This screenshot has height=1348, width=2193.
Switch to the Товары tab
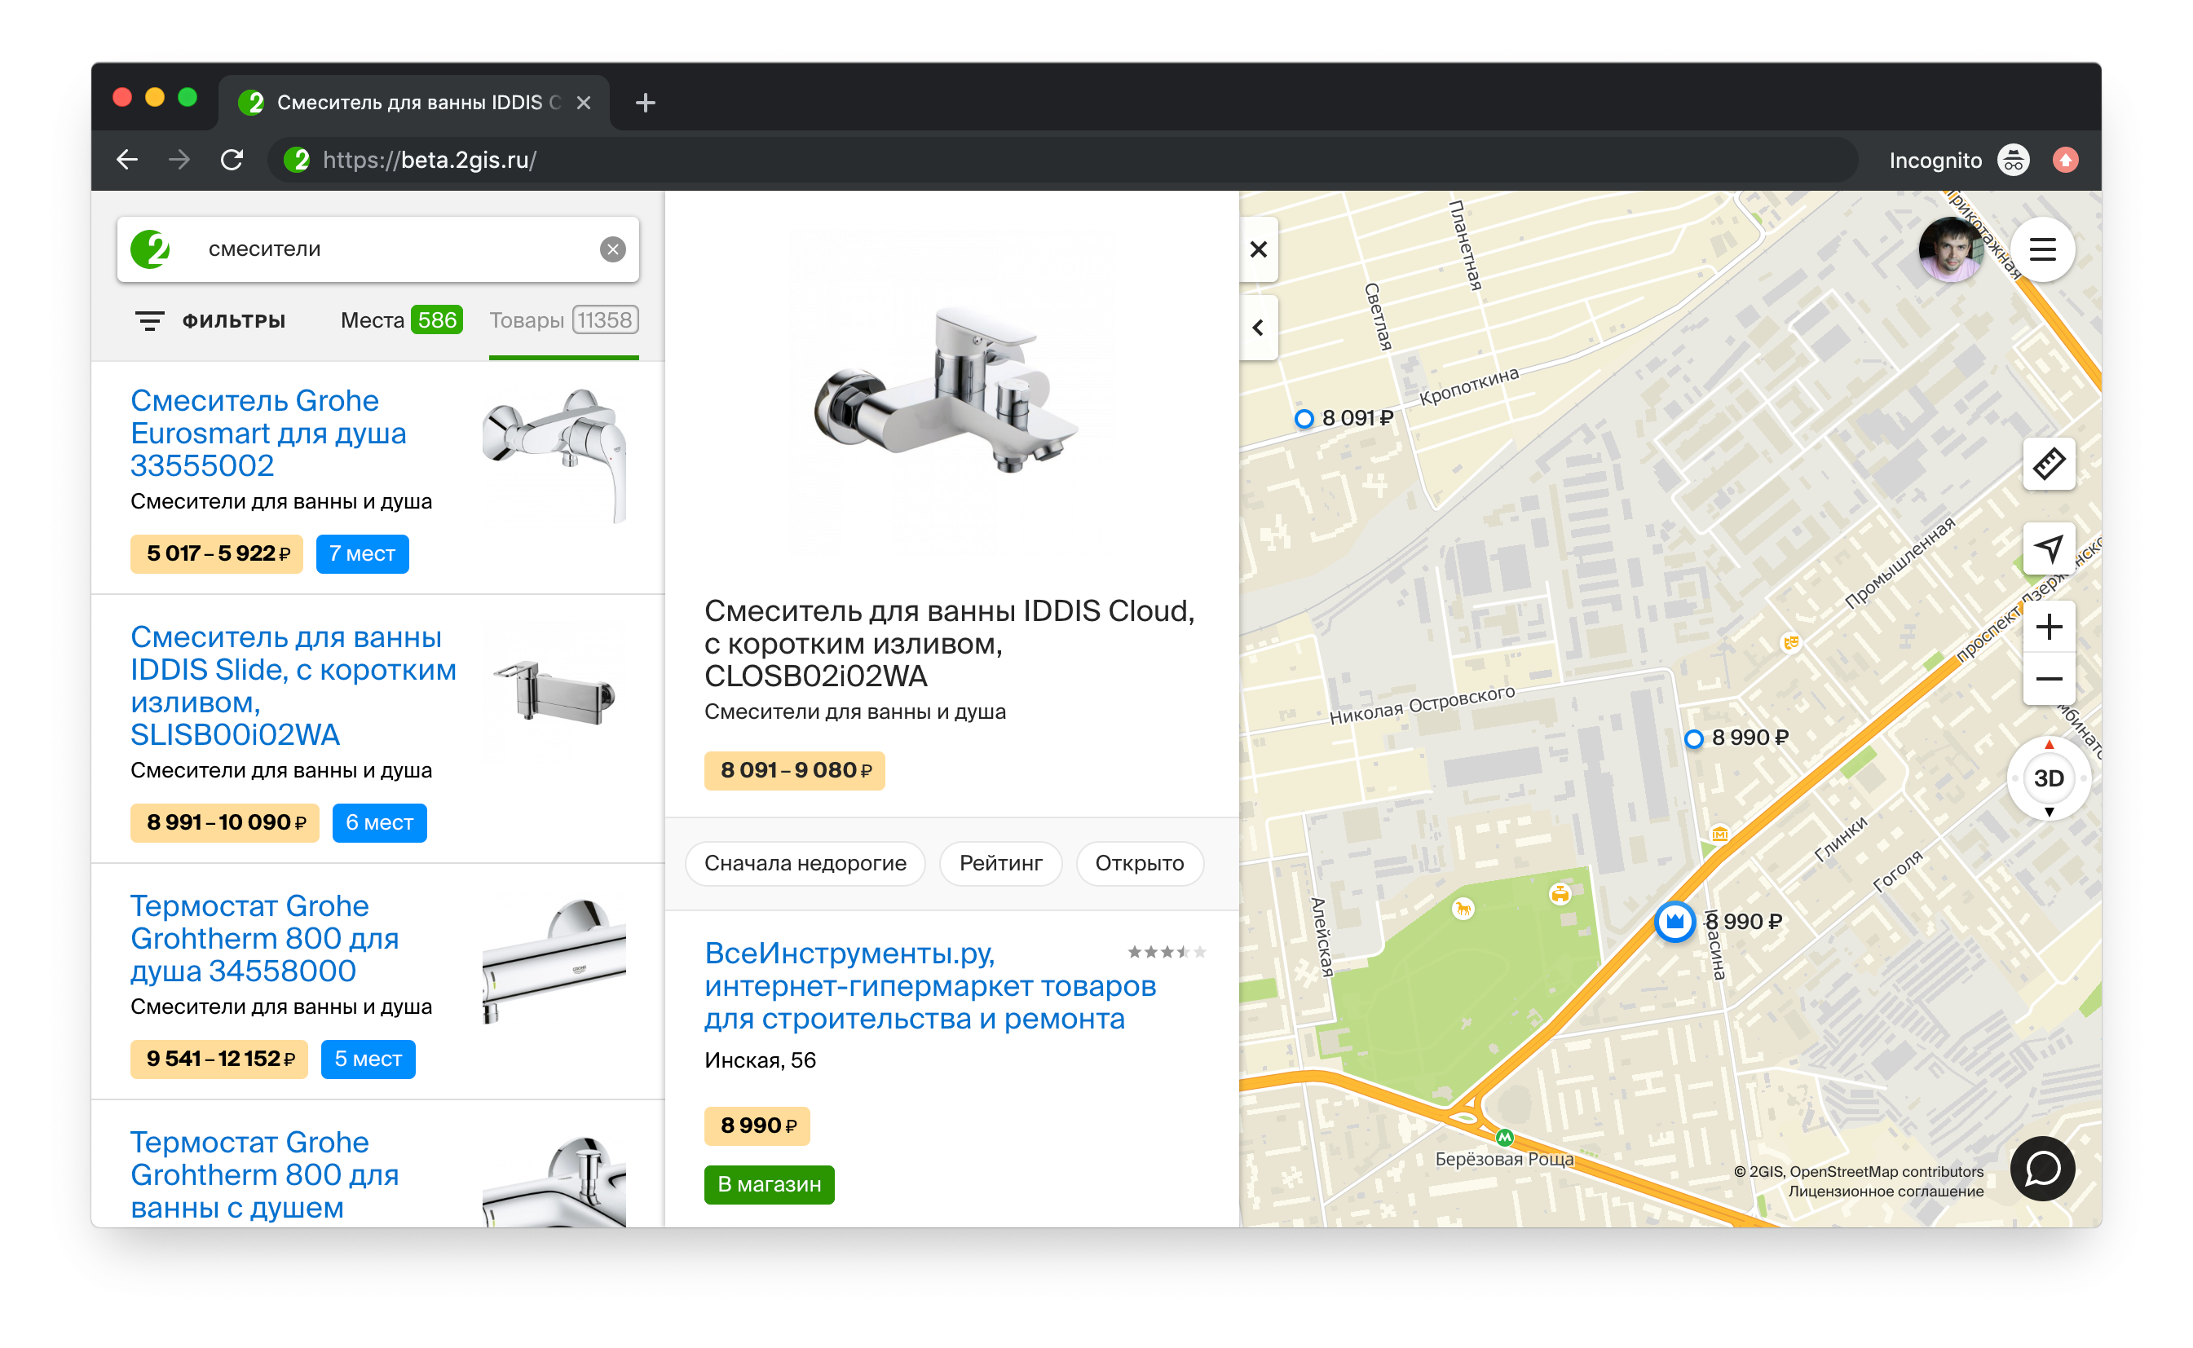[563, 320]
